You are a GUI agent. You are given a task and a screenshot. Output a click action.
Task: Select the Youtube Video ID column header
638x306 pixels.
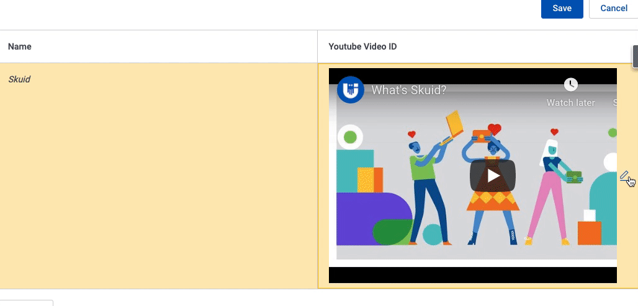pos(362,46)
